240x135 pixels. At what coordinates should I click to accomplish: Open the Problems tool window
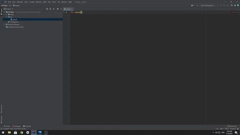[x=16, y=126]
